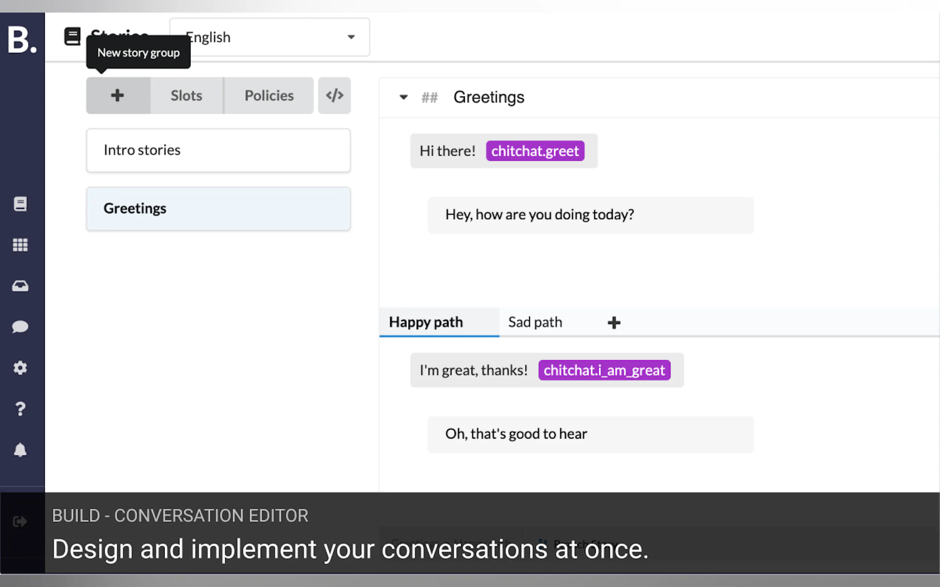Switch to the Sad path tab
This screenshot has height=587, width=940.
point(535,322)
